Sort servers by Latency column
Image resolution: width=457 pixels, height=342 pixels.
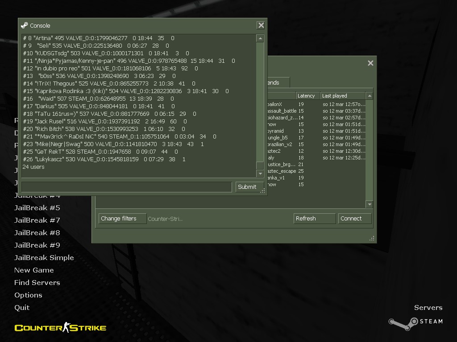point(308,96)
